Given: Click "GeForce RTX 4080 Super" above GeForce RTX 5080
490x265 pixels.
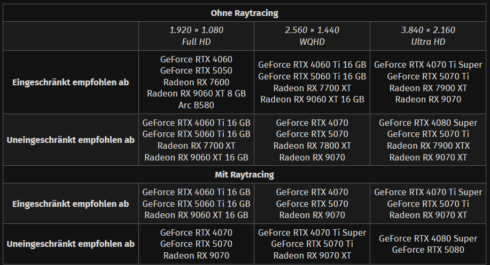Looking at the screenshot, I should click(x=428, y=238).
